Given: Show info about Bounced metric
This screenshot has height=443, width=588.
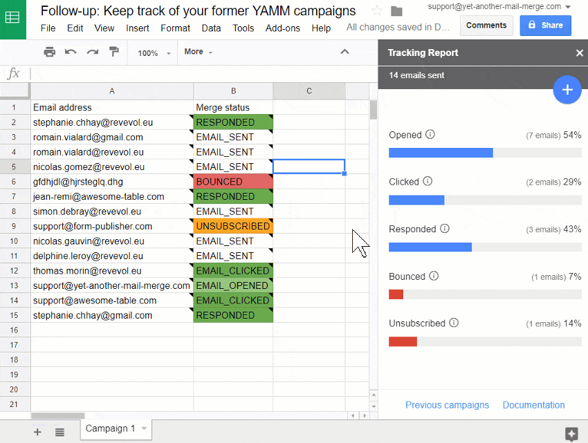Looking at the screenshot, I should point(434,276).
